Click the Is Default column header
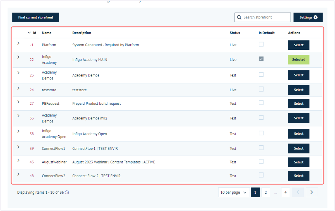The width and height of the screenshot is (335, 211). (x=267, y=33)
